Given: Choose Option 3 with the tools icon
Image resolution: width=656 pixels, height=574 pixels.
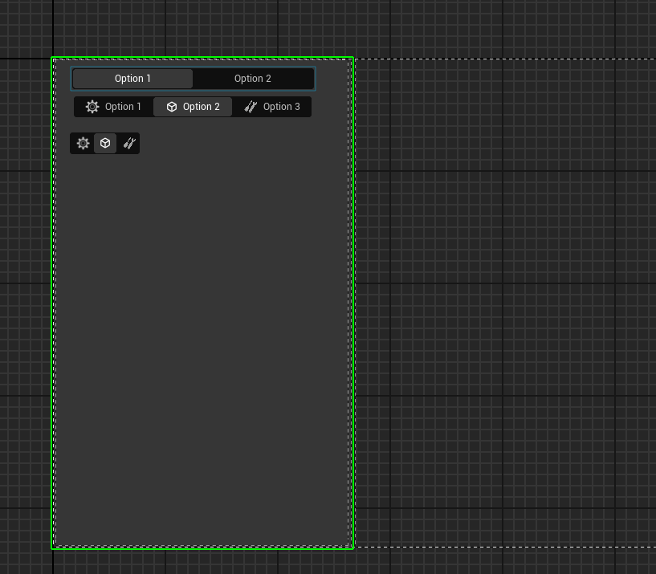Looking at the screenshot, I should click(272, 107).
